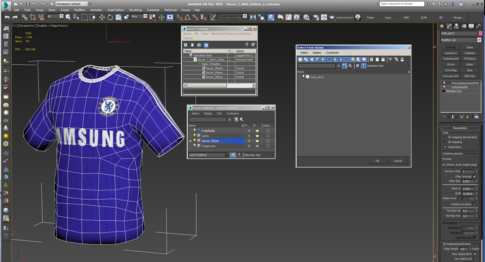Viewport: 485px width, 262px height.
Task: Click the Edit Poly modifier button
Action: [x=470, y=76]
